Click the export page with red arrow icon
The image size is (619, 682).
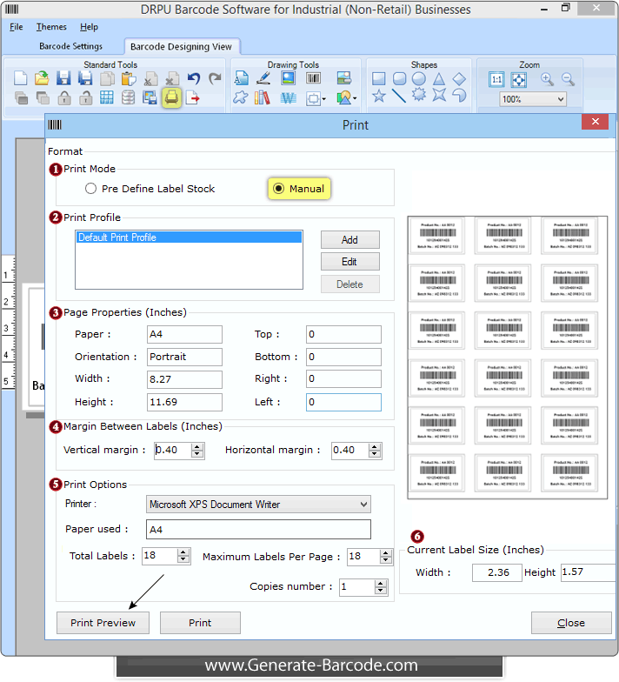[193, 97]
